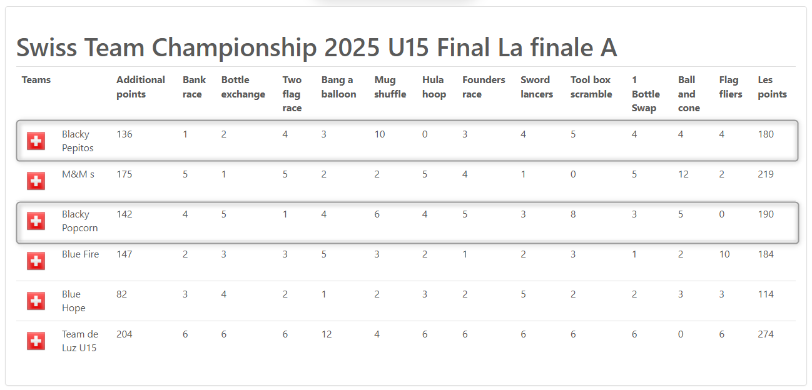The width and height of the screenshot is (812, 390).
Task: Click the Swiss flag icon beside Blacky Popcorn
Action: point(36,221)
